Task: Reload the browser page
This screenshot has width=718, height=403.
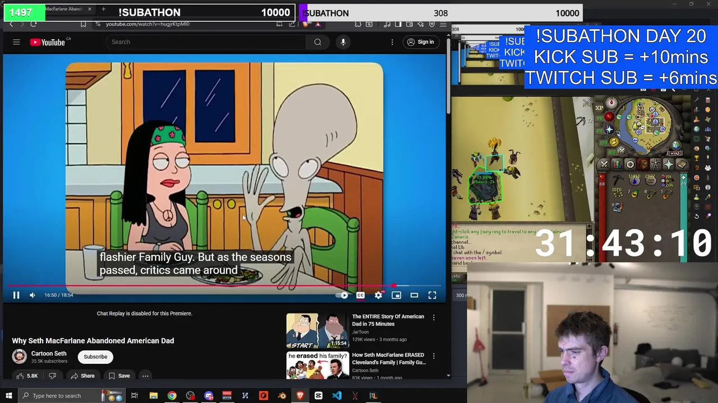Action: 34,24
